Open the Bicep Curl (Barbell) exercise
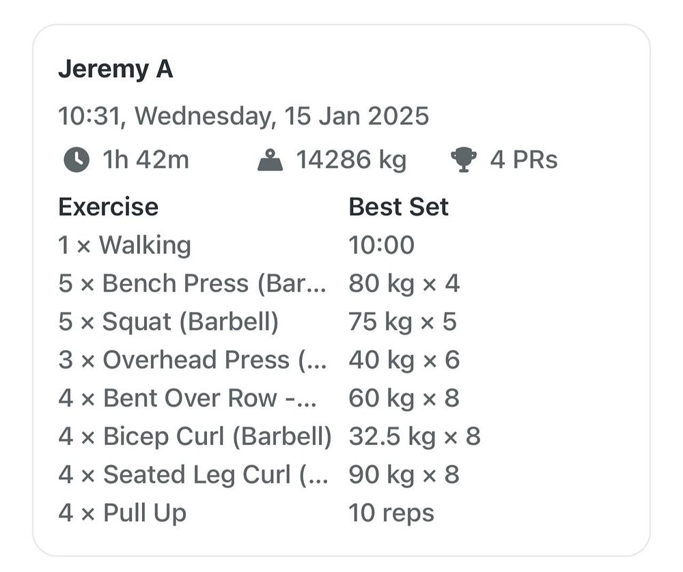This screenshot has height=572, width=683. tap(195, 436)
